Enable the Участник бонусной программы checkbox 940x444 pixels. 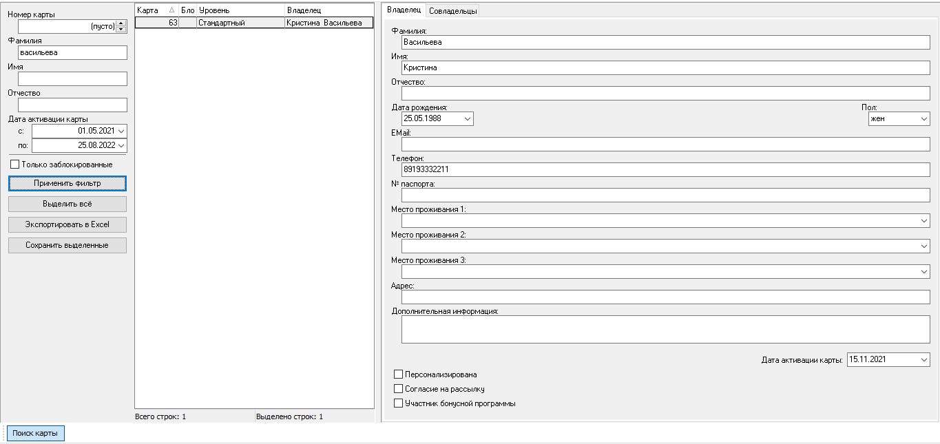(398, 403)
